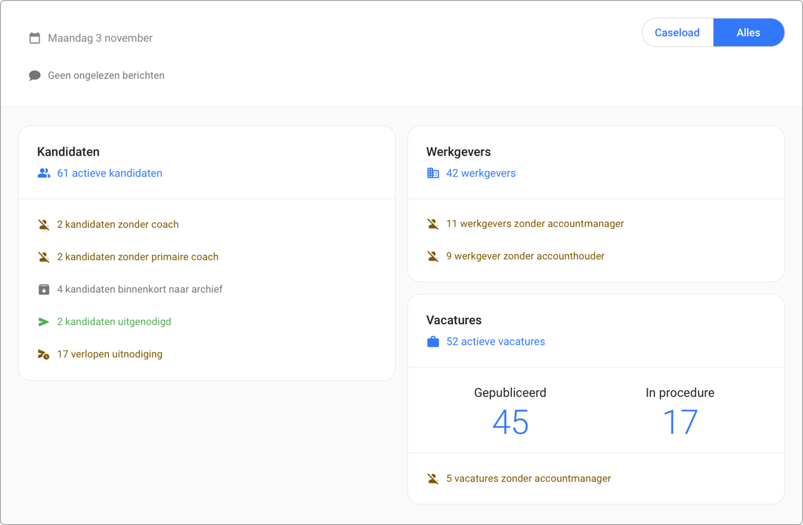Image resolution: width=803 pixels, height=525 pixels.
Task: Click the people icon for active candidates
Action: coord(44,173)
